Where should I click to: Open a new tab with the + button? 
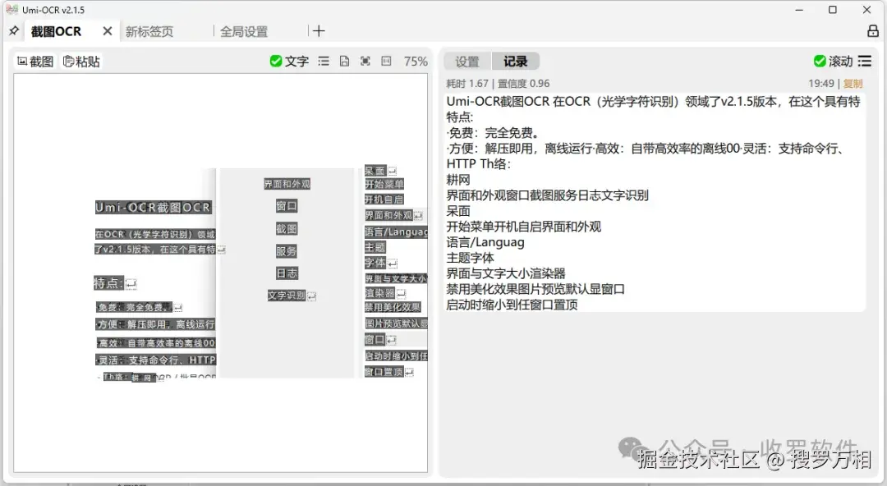tap(318, 30)
